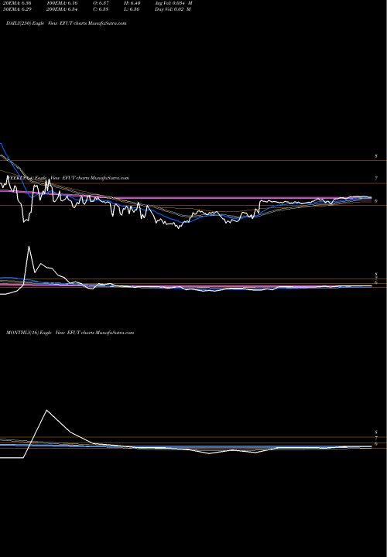387x557 pixels.
Task: Select the high price "H: 6.40" value
Action: tap(132, 3)
